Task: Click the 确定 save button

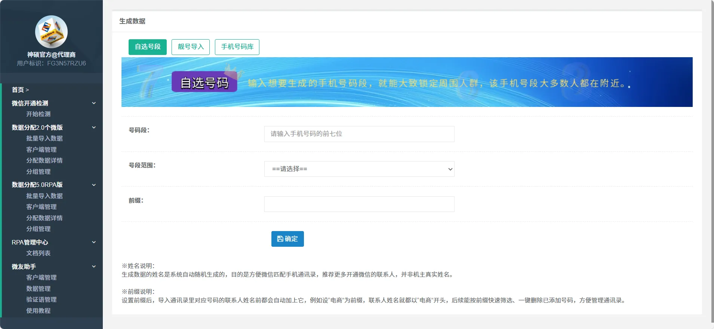Action: [287, 239]
